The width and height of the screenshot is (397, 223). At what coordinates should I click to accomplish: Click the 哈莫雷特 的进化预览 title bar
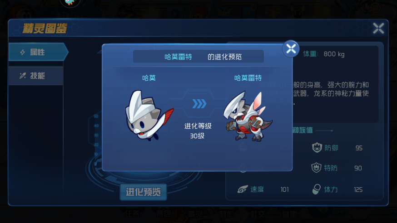[198, 57]
